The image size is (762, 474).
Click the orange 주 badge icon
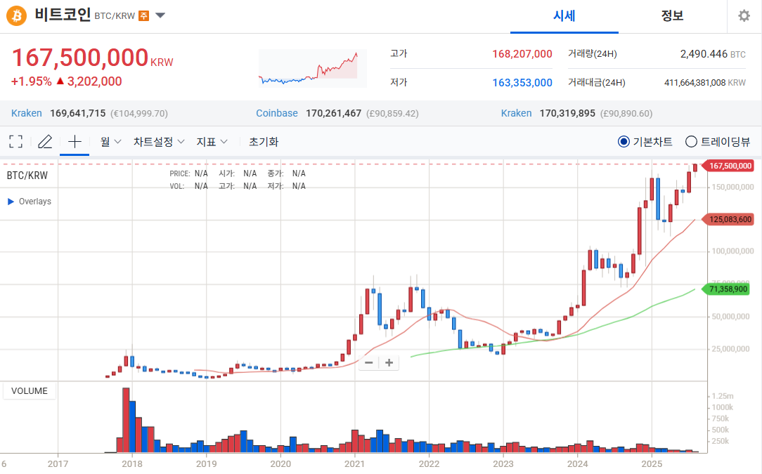click(x=143, y=15)
